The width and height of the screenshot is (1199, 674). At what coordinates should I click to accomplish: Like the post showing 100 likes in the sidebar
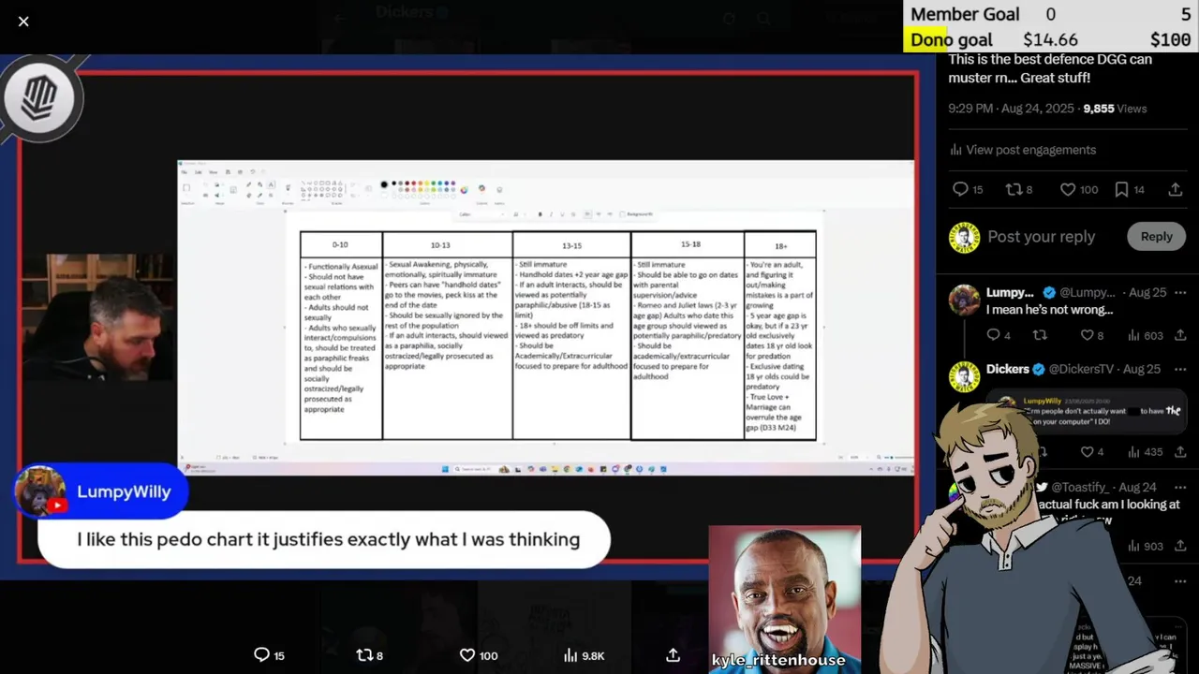1068,189
